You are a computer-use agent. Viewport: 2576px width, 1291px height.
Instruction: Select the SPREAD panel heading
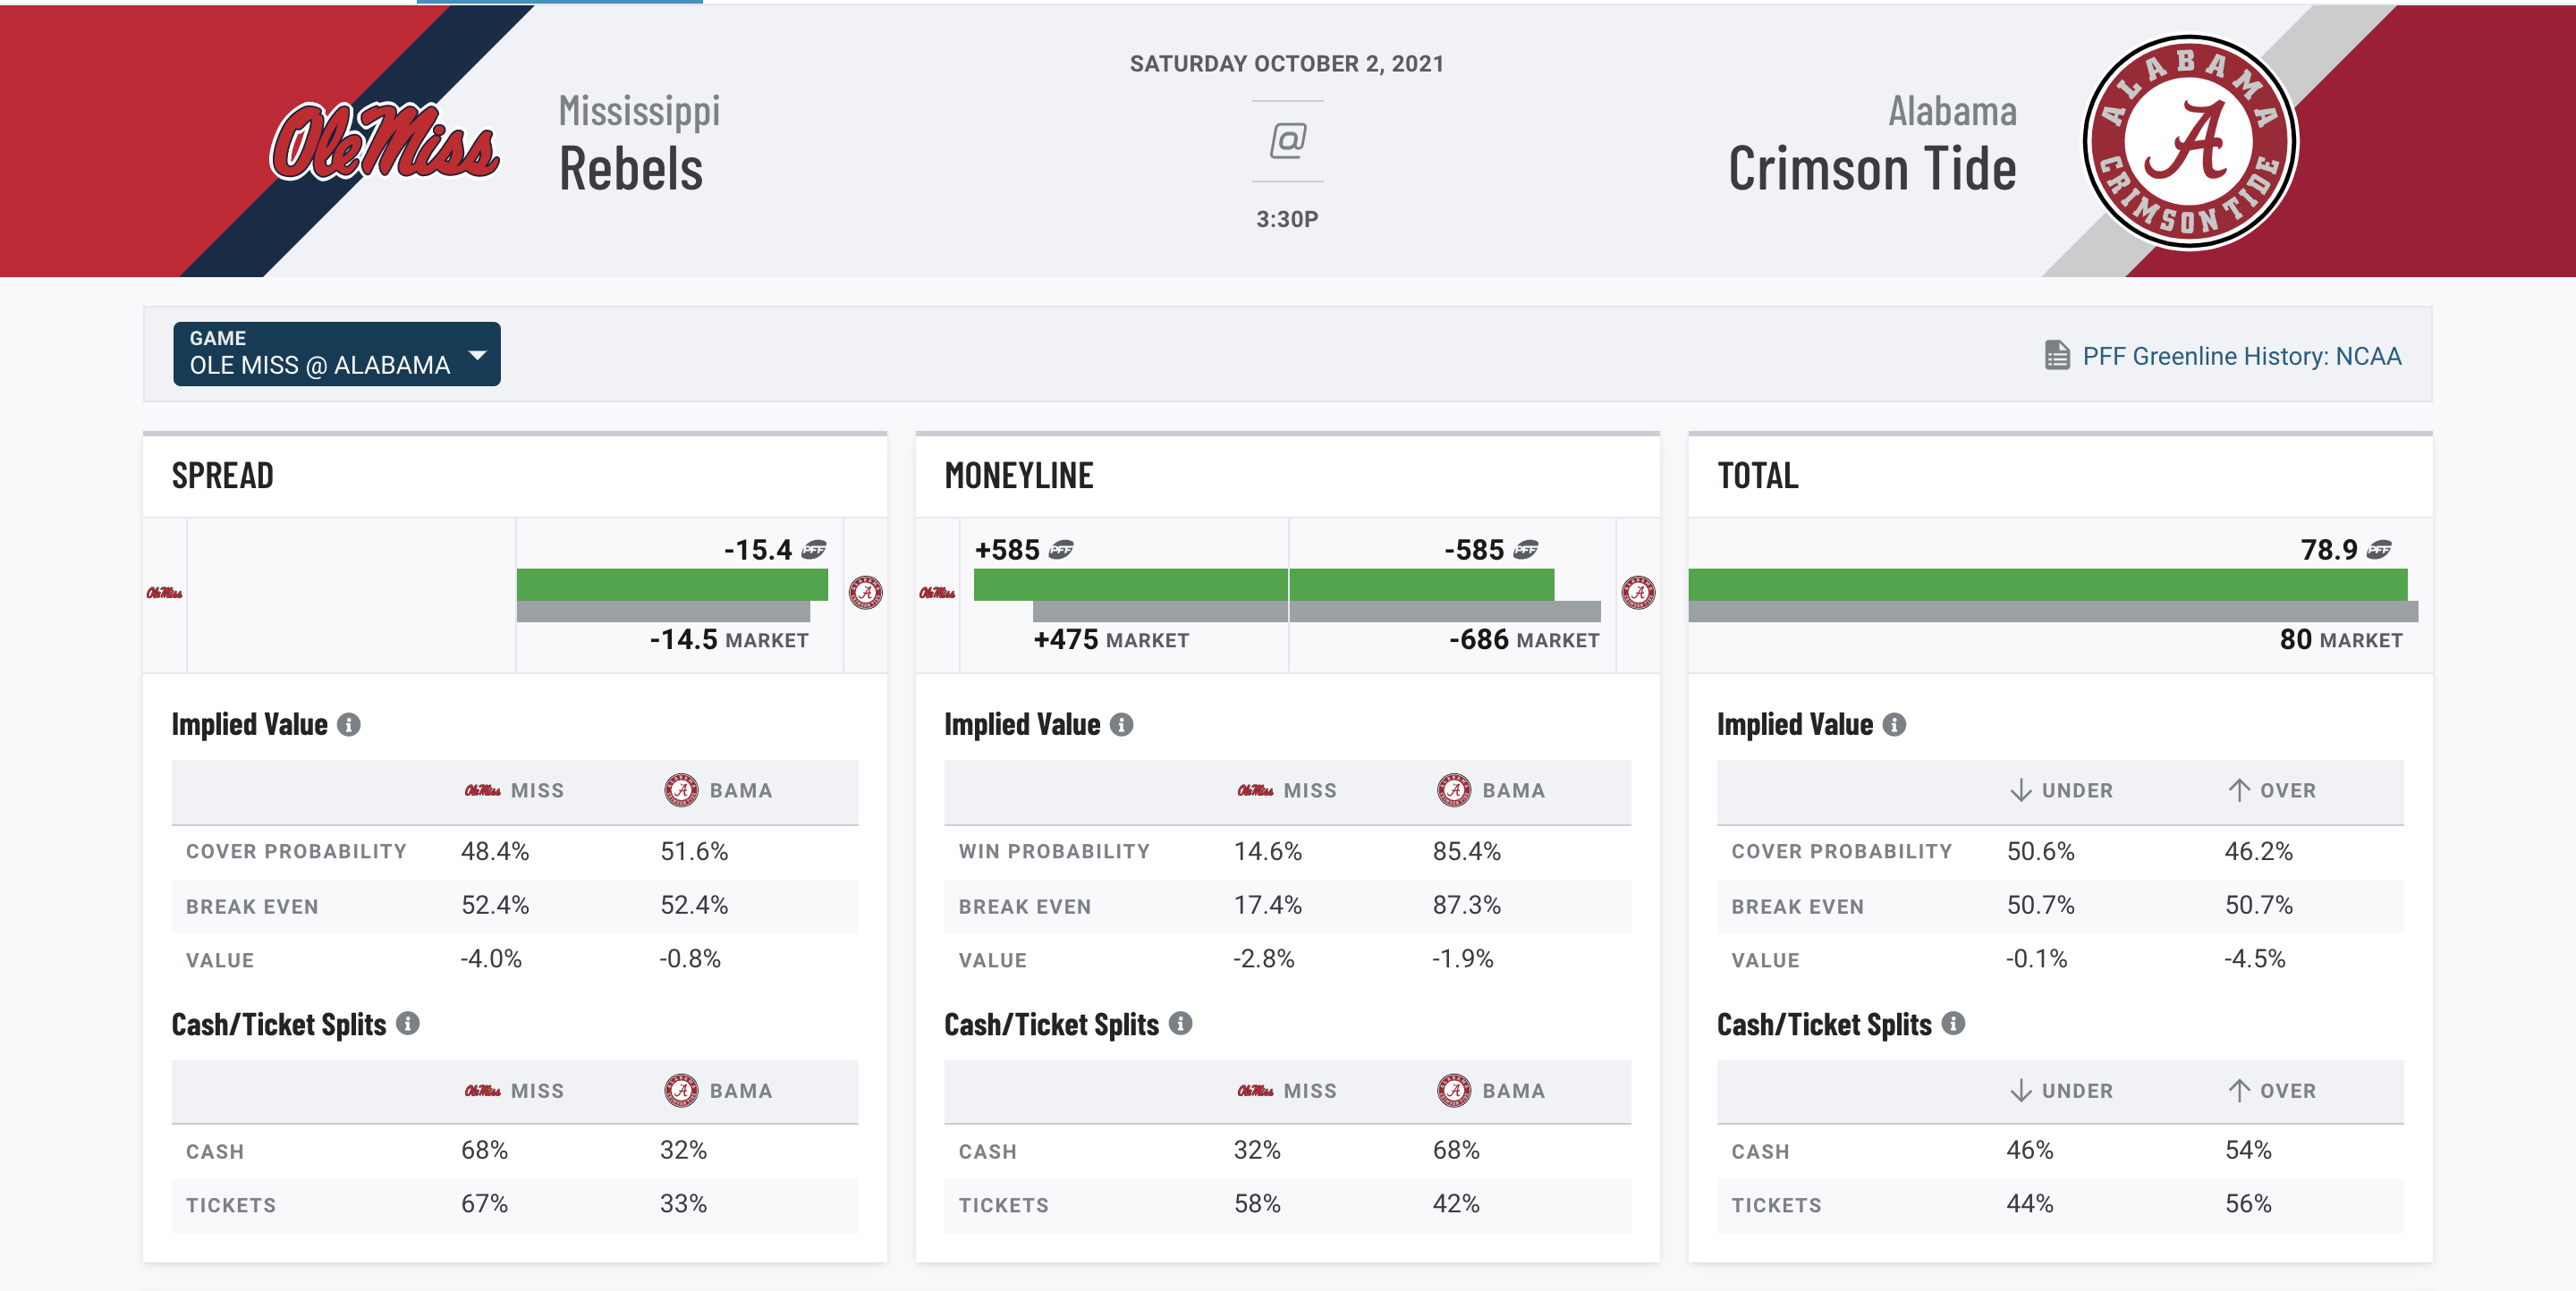click(222, 476)
